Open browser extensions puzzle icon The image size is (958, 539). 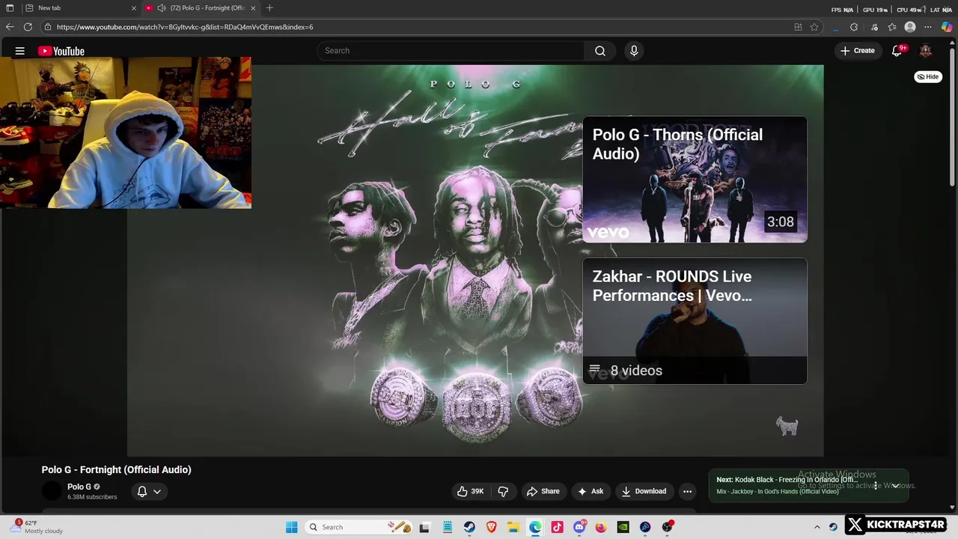point(854,27)
